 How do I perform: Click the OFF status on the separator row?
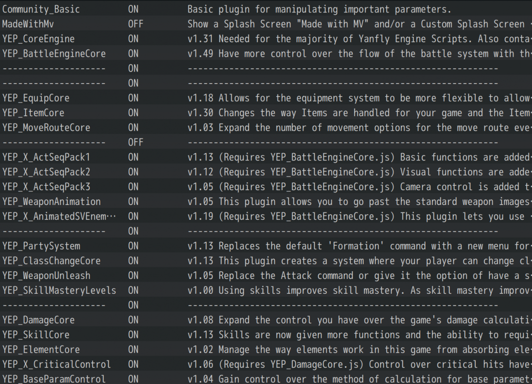click(136, 143)
